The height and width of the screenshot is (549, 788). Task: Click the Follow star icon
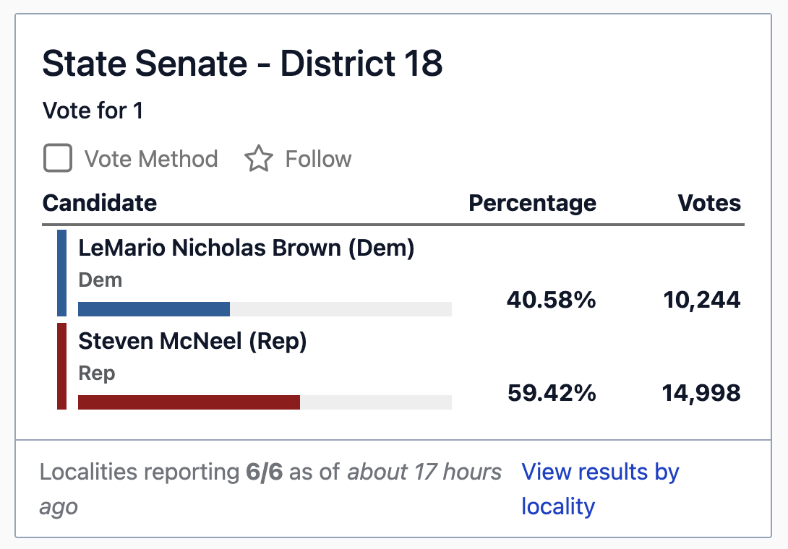pyautogui.click(x=260, y=159)
